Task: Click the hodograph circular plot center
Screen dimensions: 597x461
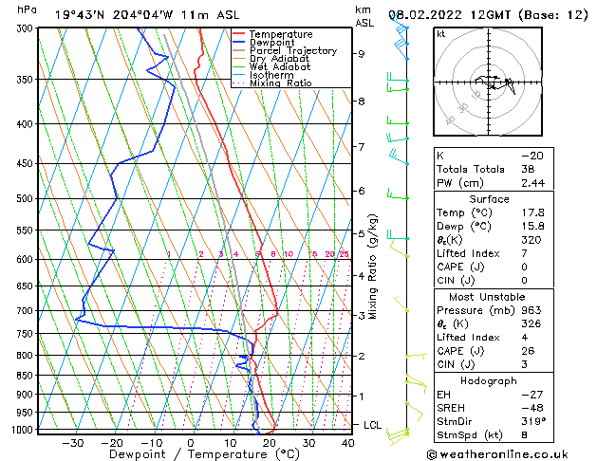Action: tap(489, 82)
